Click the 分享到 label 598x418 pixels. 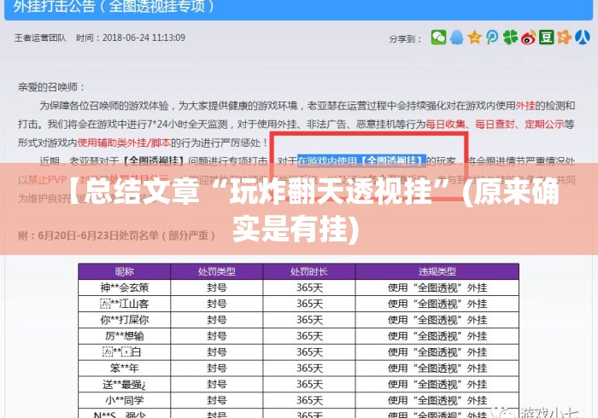click(x=406, y=38)
